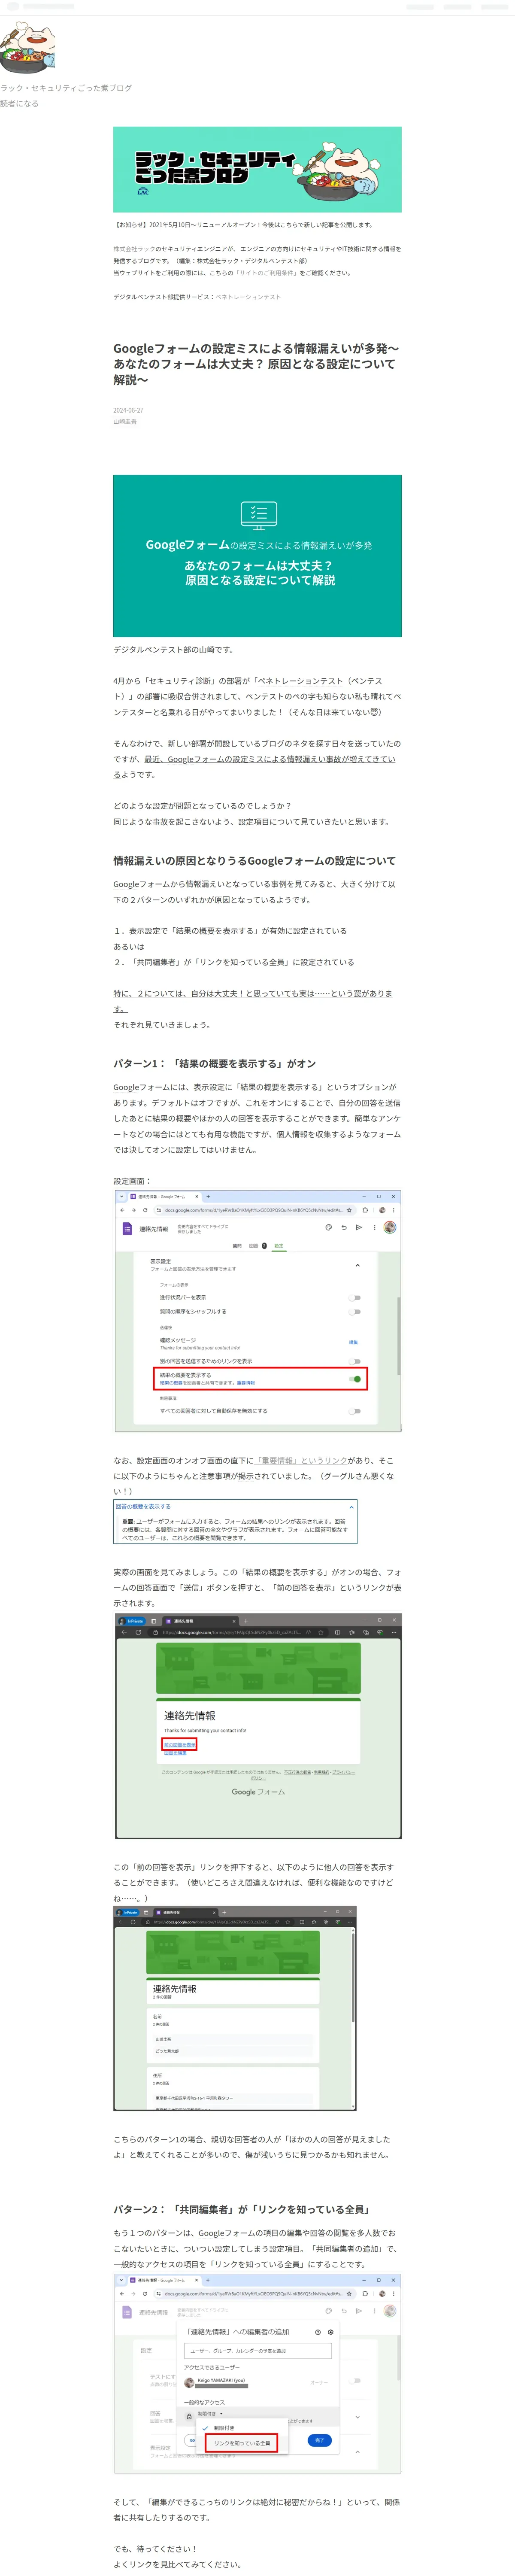
Task: Toggle すべての回答者に対して自動保存を無効にする switch
Action: pyautogui.click(x=355, y=1411)
